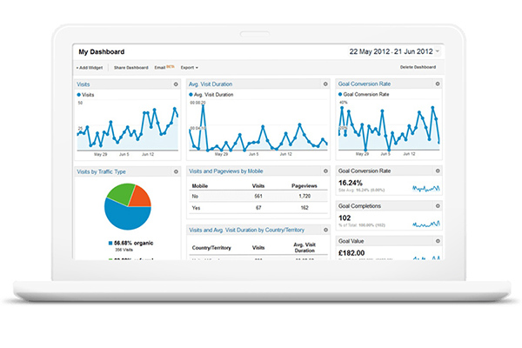Click the Delete Dashboard button
Screen dimensions: 522x348
pyautogui.click(x=418, y=67)
